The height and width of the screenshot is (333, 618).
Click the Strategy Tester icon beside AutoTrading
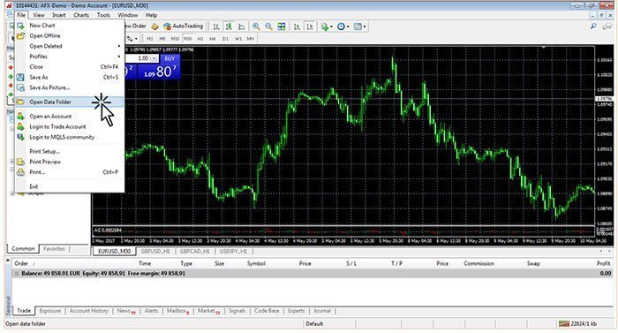tap(155, 26)
